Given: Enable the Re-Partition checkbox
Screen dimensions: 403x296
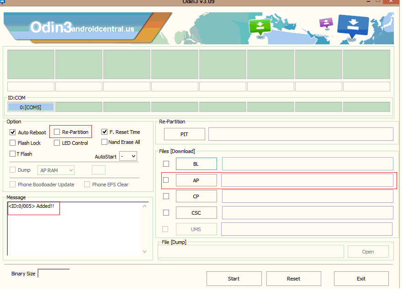Looking at the screenshot, I should (57, 132).
